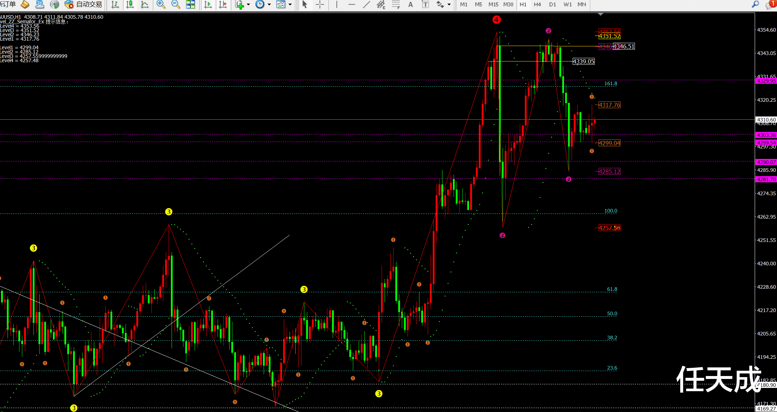This screenshot has width=777, height=412.
Task: Click the 4317.76 Level1 price label
Action: click(609, 105)
